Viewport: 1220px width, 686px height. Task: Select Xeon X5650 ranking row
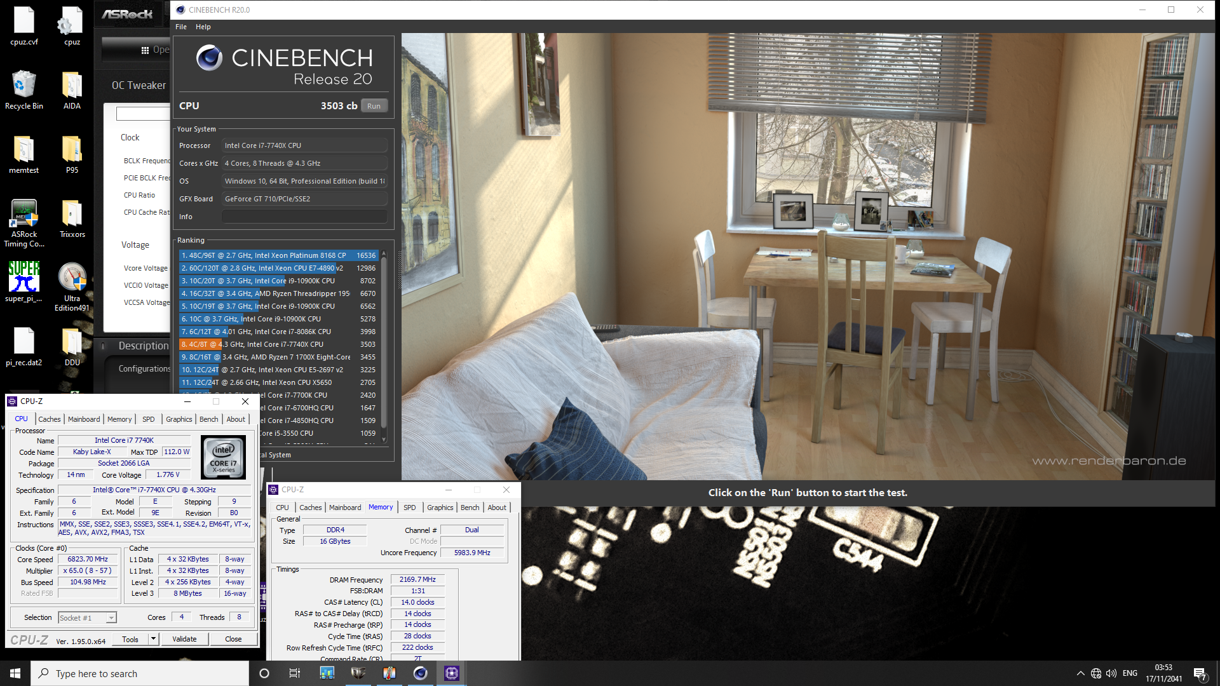coord(278,382)
